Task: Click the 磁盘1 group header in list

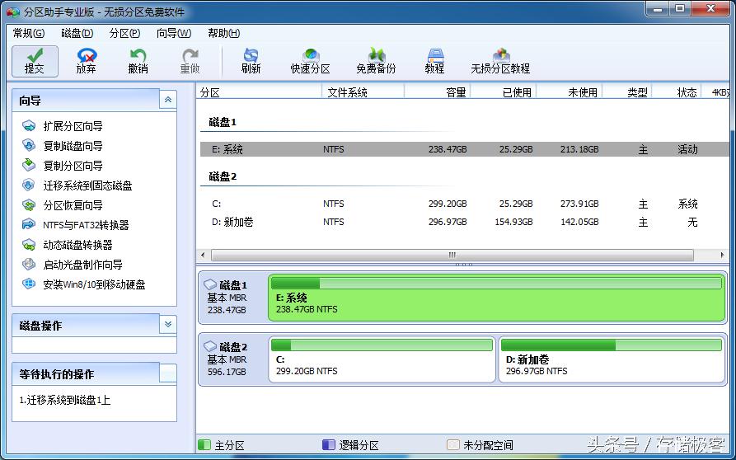Action: [223, 123]
